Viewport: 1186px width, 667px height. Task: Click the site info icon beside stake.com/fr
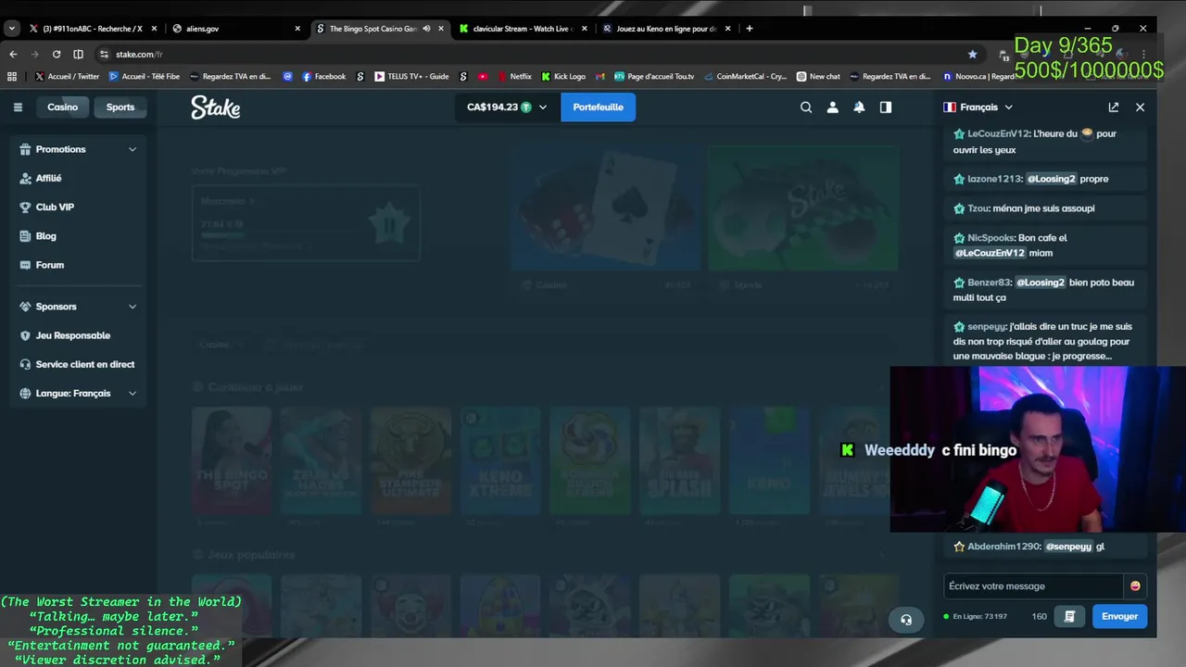point(104,54)
